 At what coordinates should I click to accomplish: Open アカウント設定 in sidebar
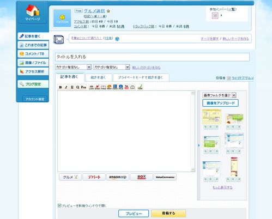35,99
